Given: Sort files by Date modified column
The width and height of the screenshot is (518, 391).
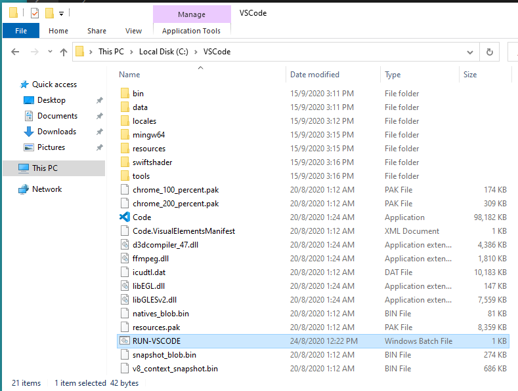Looking at the screenshot, I should coord(314,75).
